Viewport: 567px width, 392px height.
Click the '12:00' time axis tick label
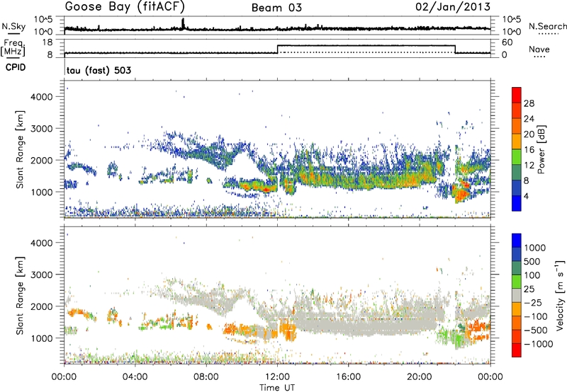click(277, 377)
